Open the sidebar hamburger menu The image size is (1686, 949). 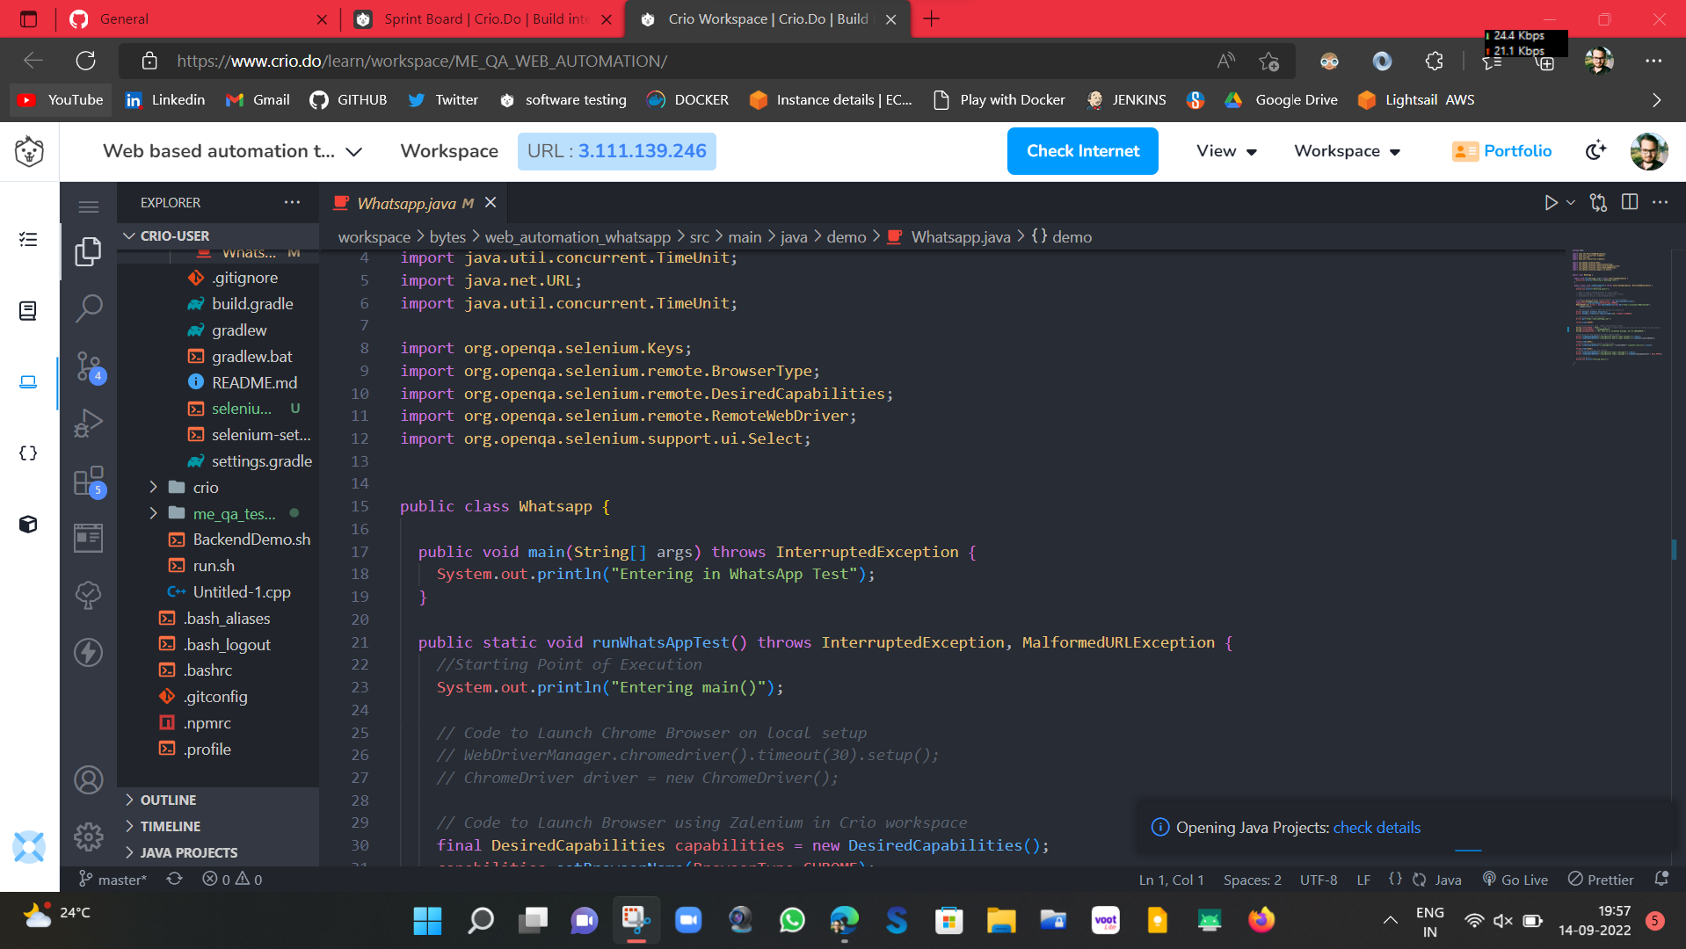click(x=88, y=206)
